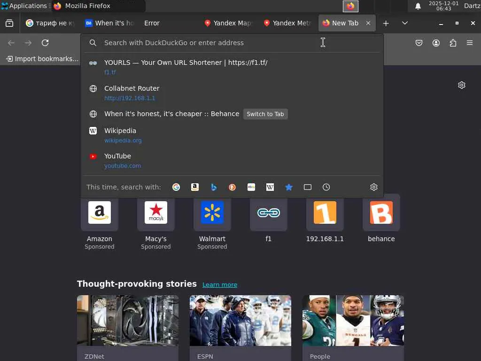Screen dimensions: 481x361
Task: Close the New Tab tab
Action: click(x=368, y=23)
